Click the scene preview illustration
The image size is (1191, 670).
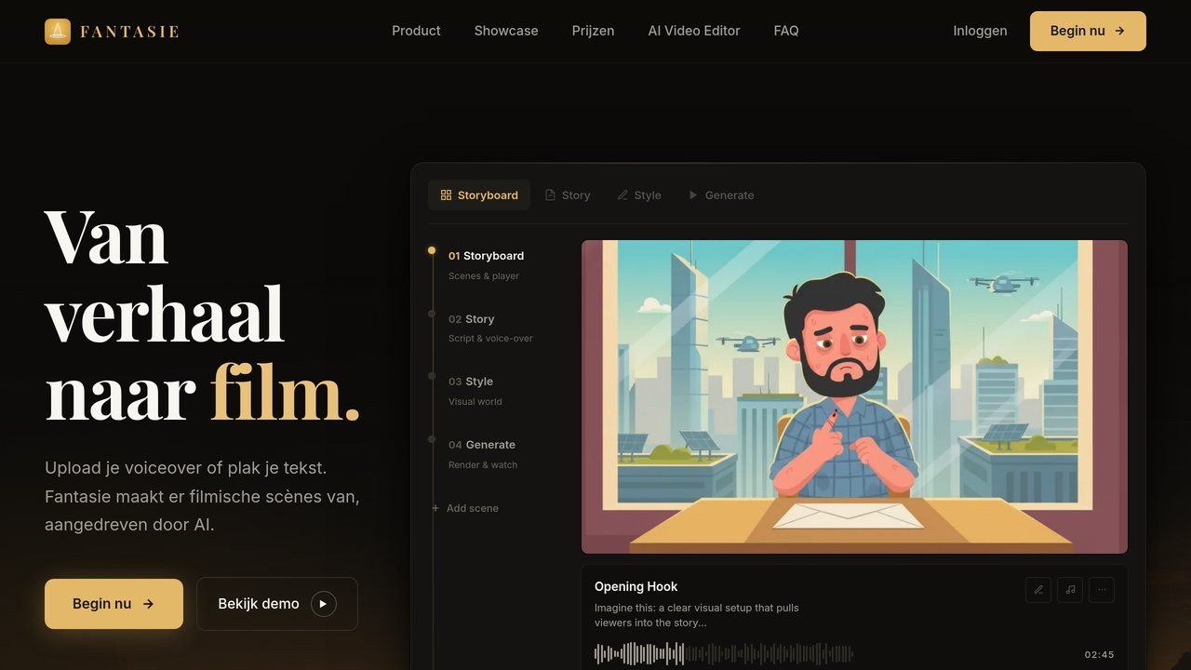click(854, 397)
